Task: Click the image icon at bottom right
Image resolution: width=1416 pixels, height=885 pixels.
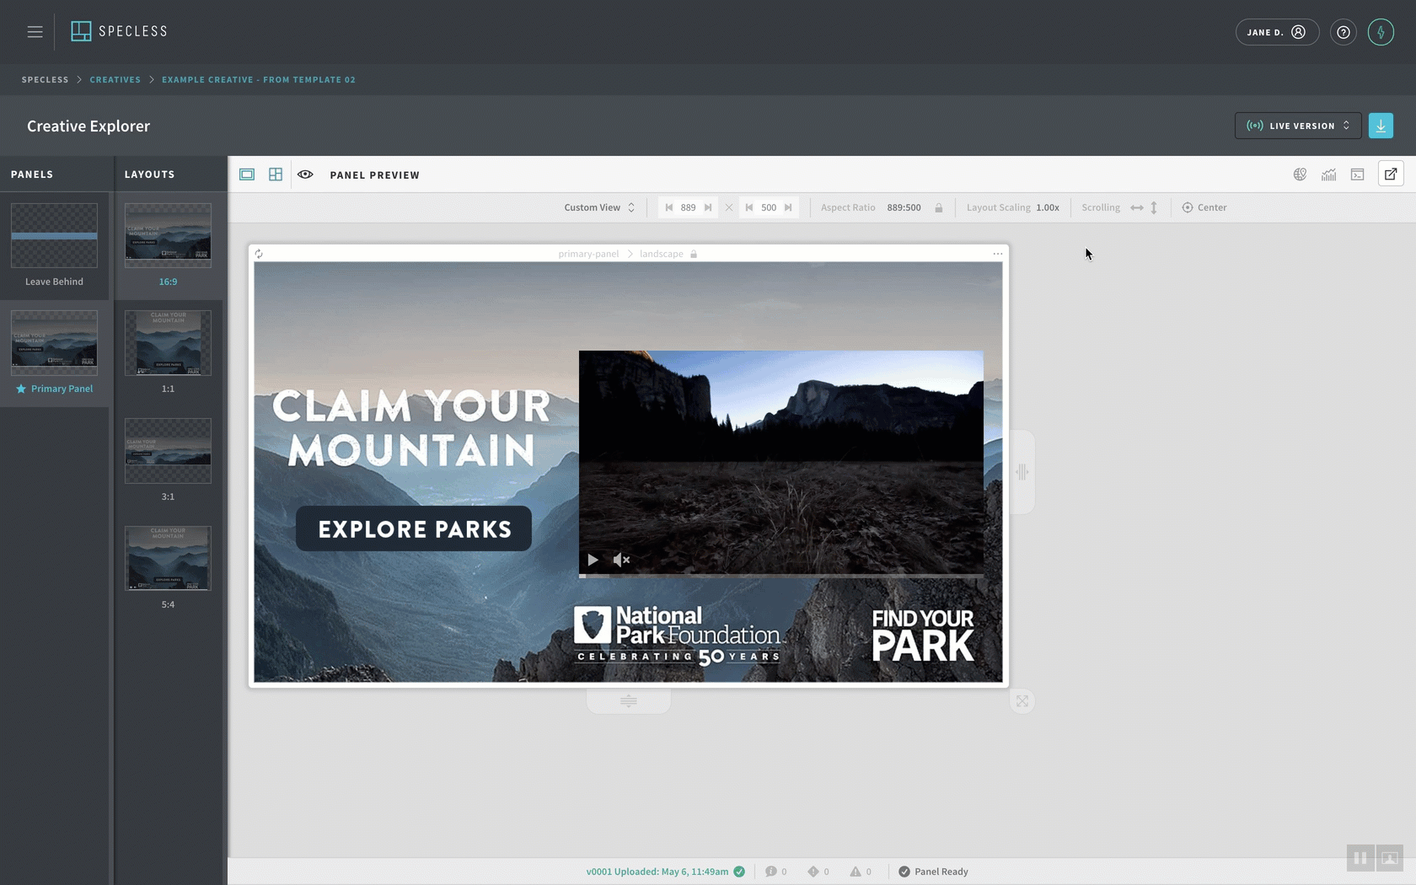Action: coord(1390,859)
